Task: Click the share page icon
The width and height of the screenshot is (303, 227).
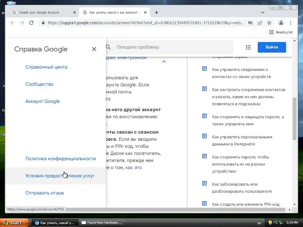Action: tap(260, 23)
